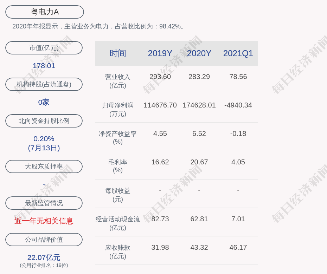Click the 178.01 market value figure

pos(44,66)
